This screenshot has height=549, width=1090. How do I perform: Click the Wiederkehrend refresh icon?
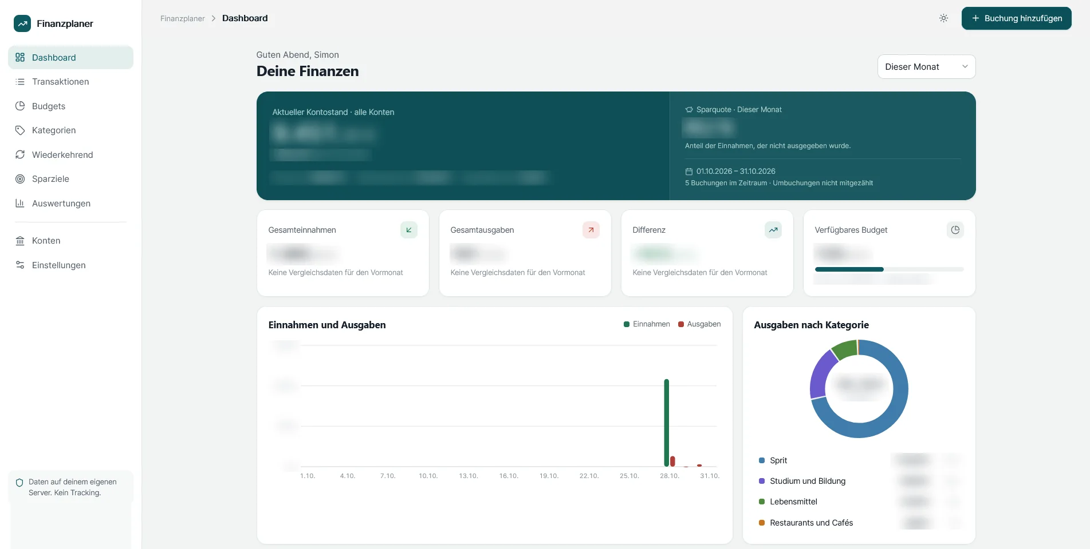point(20,154)
